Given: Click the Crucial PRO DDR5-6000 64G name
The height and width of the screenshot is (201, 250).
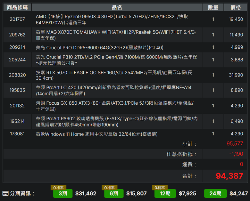Looking at the screenshot, I should click(x=99, y=48).
